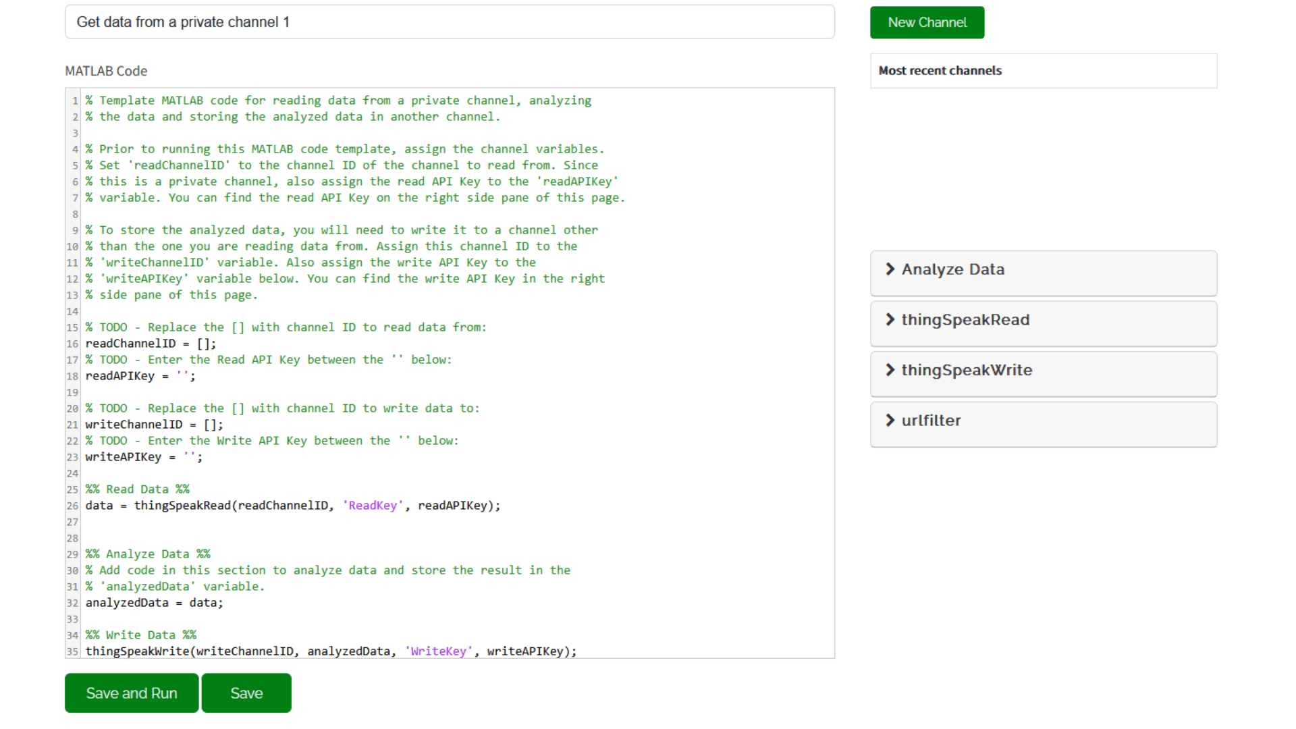Click the MATLAB Code label

[106, 71]
